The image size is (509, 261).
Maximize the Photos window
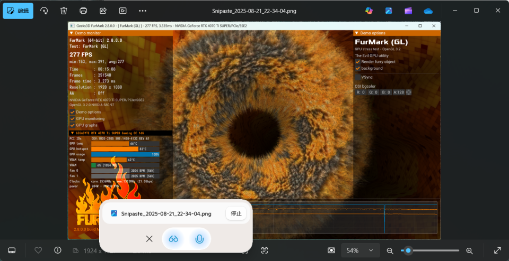tap(476, 11)
